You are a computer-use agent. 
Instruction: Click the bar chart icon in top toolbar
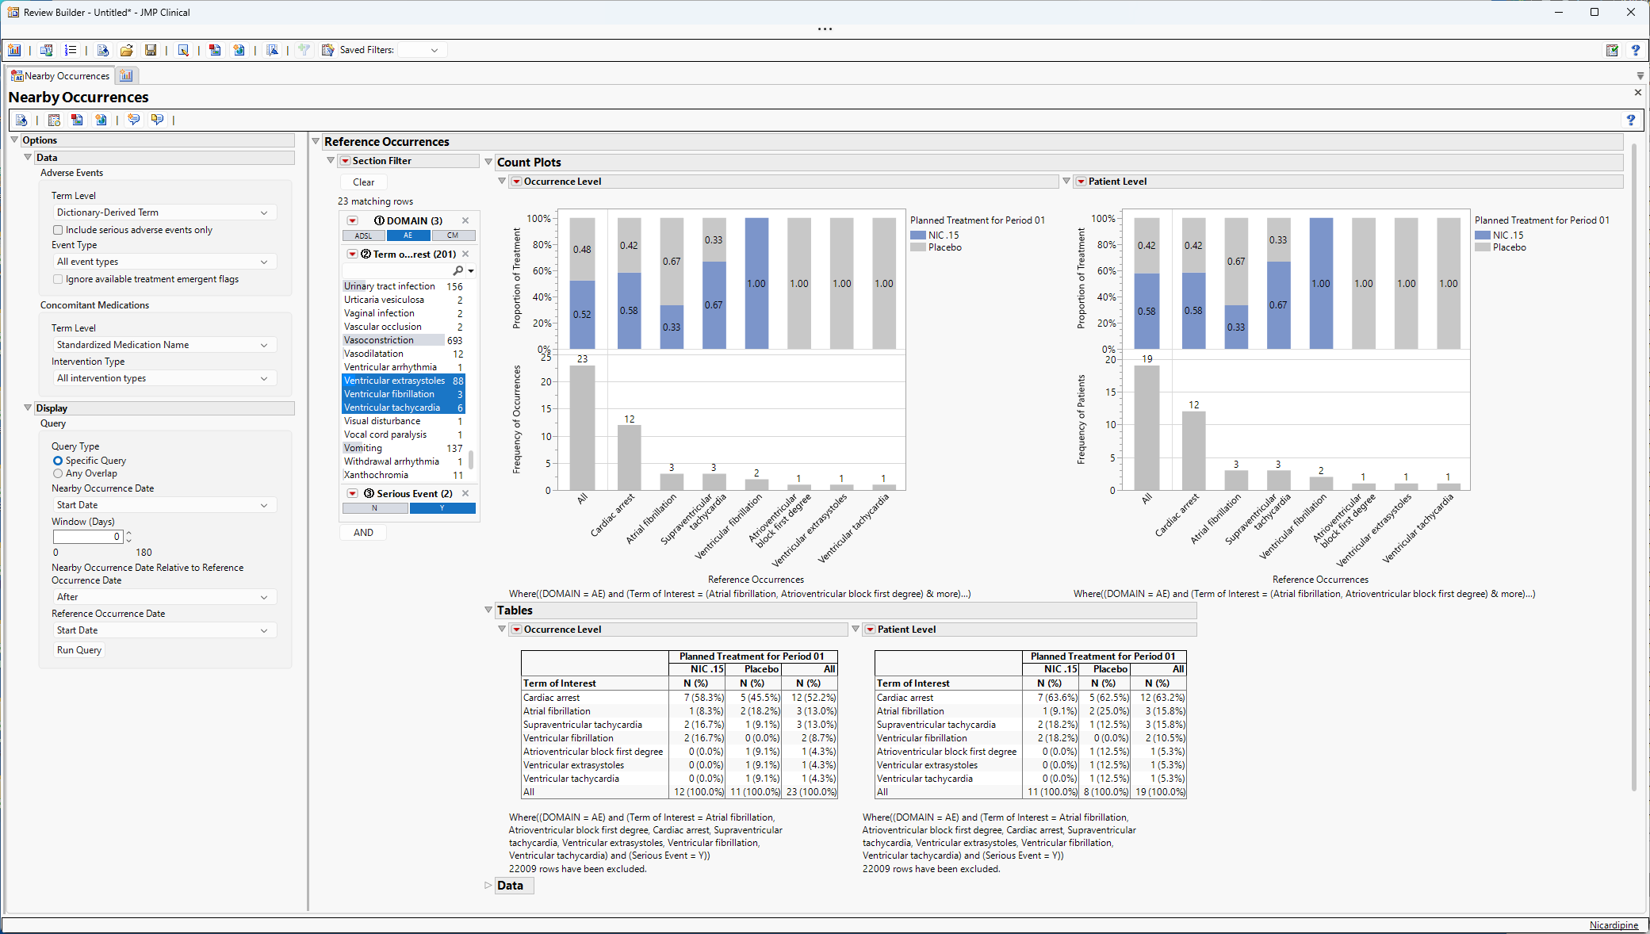(x=14, y=50)
